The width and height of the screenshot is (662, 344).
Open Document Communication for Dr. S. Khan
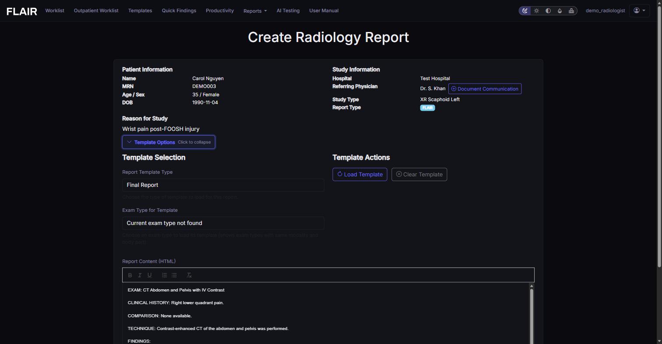pos(485,89)
